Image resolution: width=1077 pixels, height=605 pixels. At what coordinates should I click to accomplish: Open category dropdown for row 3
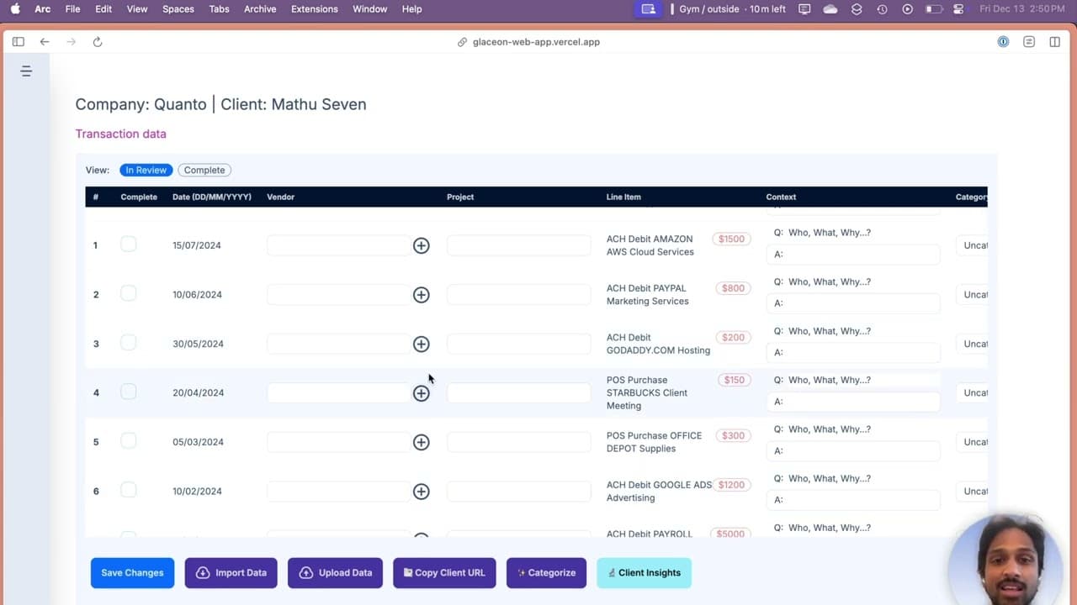(972, 344)
